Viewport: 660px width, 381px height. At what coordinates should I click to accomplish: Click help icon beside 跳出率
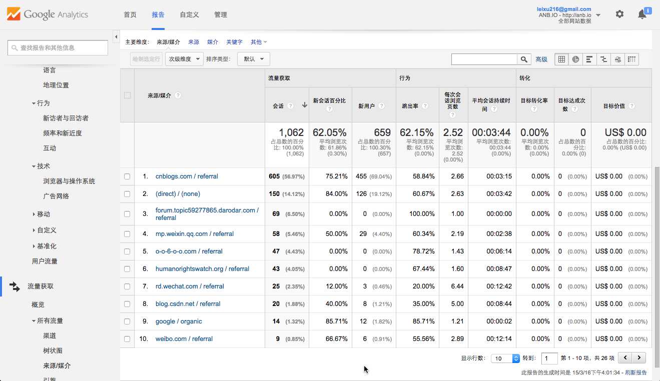click(425, 106)
